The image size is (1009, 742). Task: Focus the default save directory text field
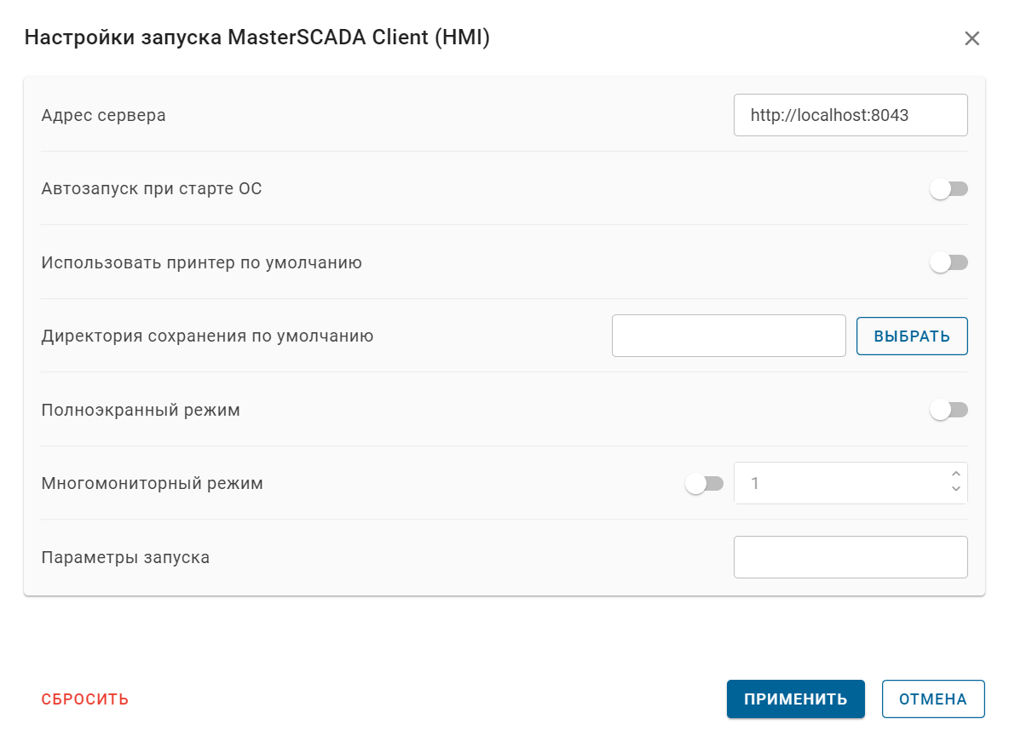728,336
